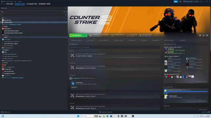This screenshot has width=211, height=118.
Task: Click the Steam logo in menu bar
Action: click(2, 1)
